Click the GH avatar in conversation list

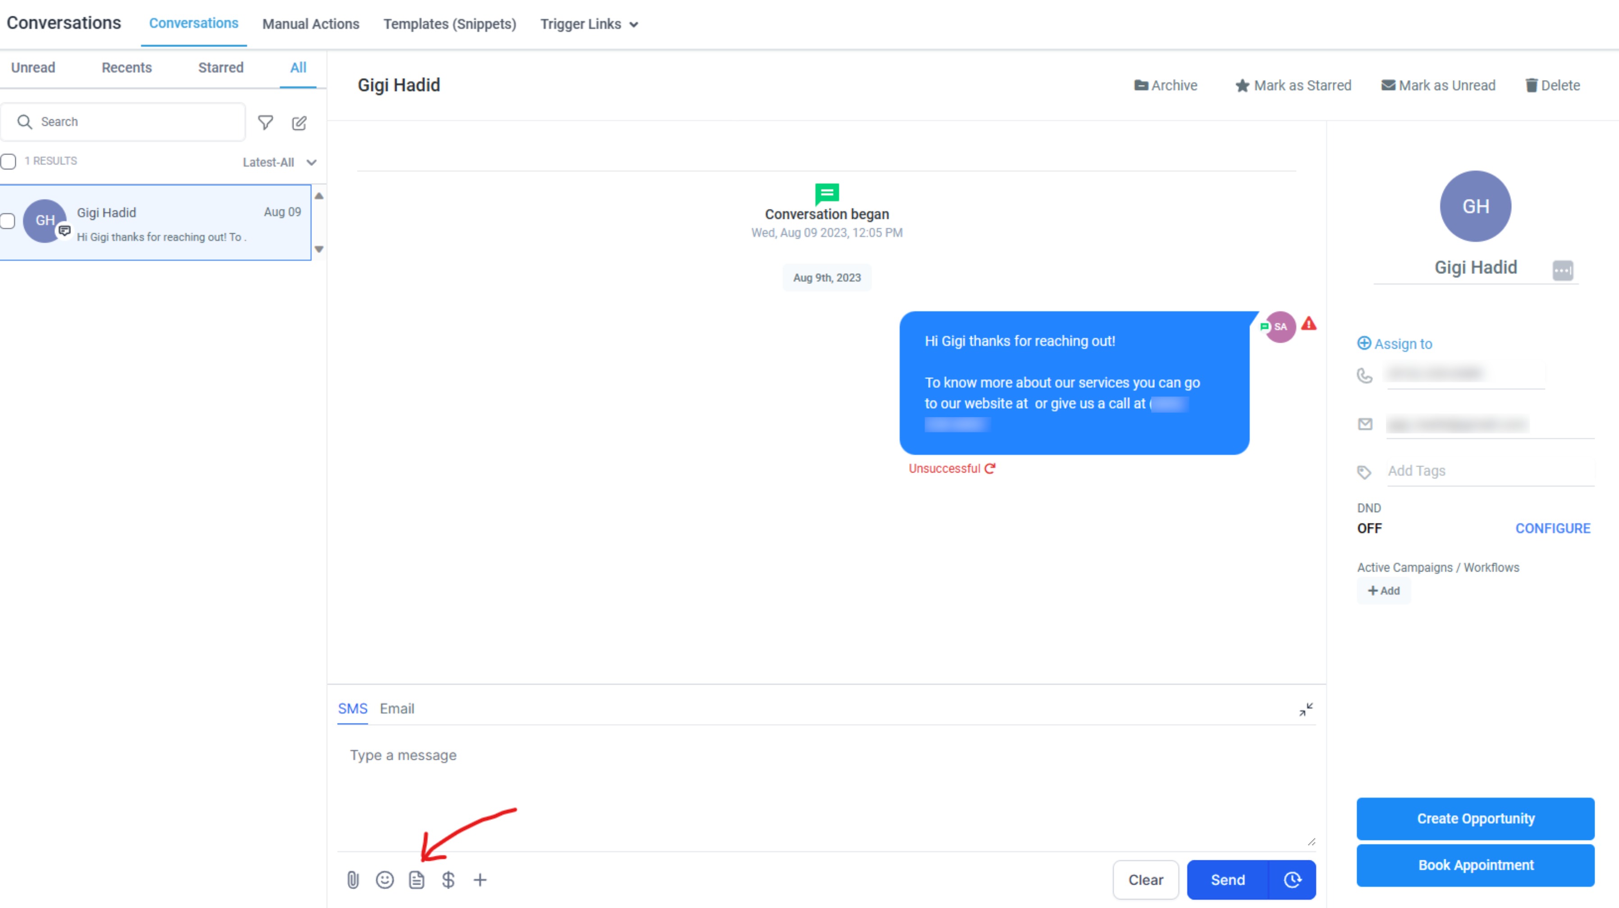pos(45,221)
